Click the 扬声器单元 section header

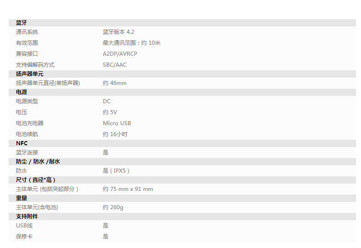[x=30, y=74]
